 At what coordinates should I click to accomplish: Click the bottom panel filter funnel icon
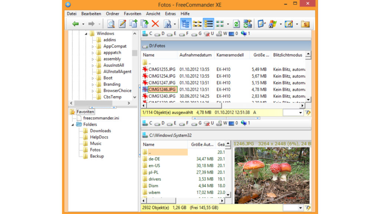pos(308,208)
